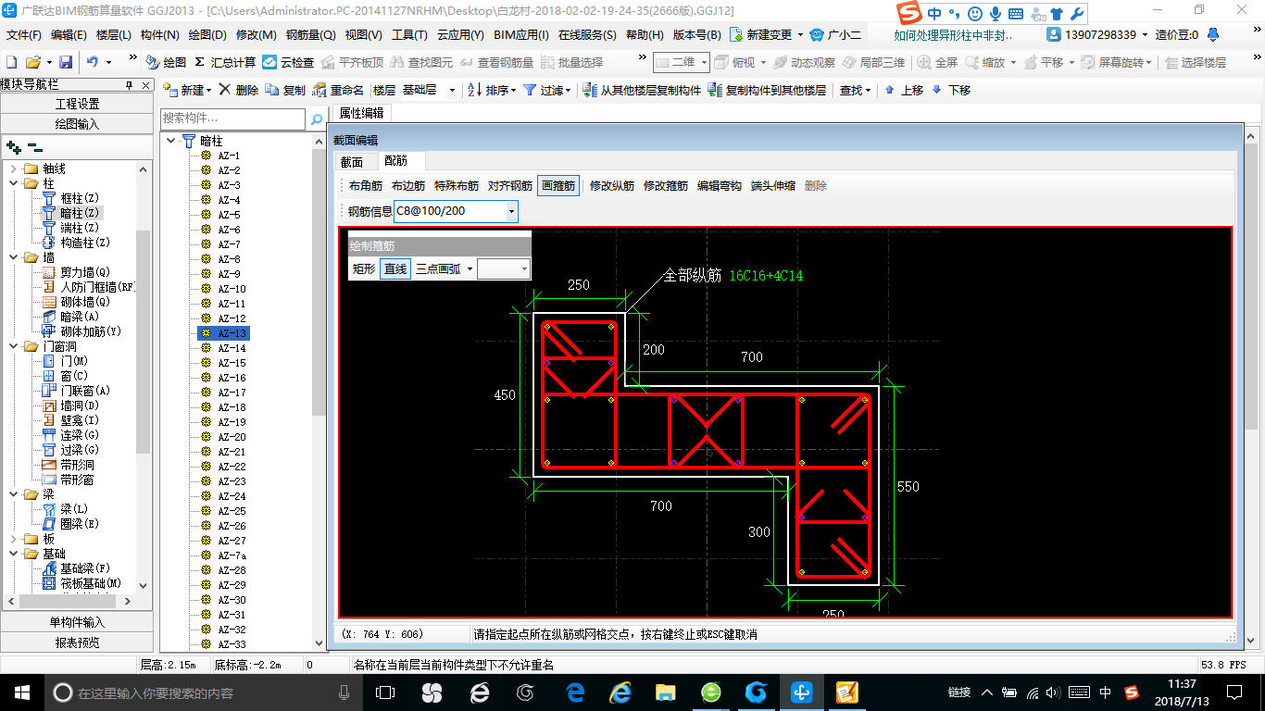Click the search magnifier icon
This screenshot has width=1265, height=711.
[x=316, y=118]
